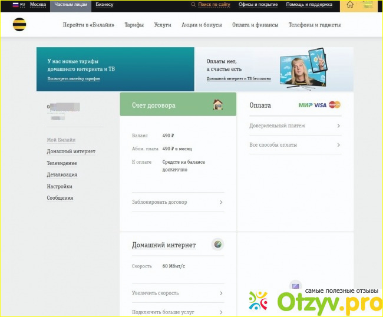383x317 pixels.
Task: Click the search magnifier icon
Action: (194, 5)
